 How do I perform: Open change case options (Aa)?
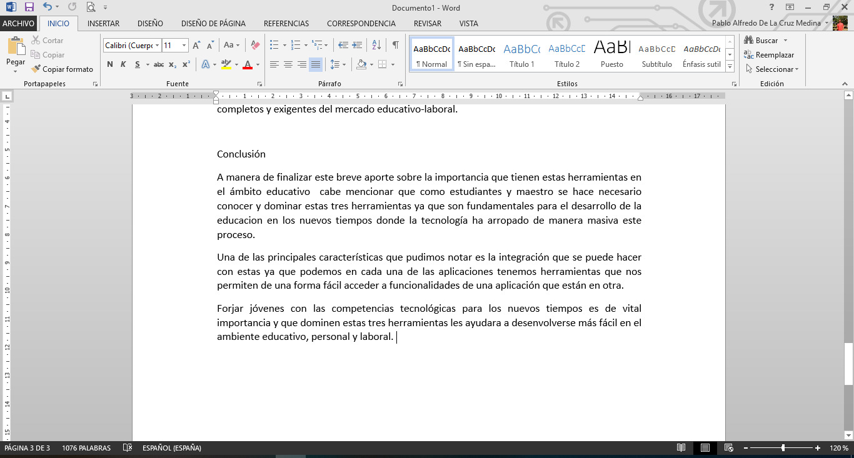[231, 45]
